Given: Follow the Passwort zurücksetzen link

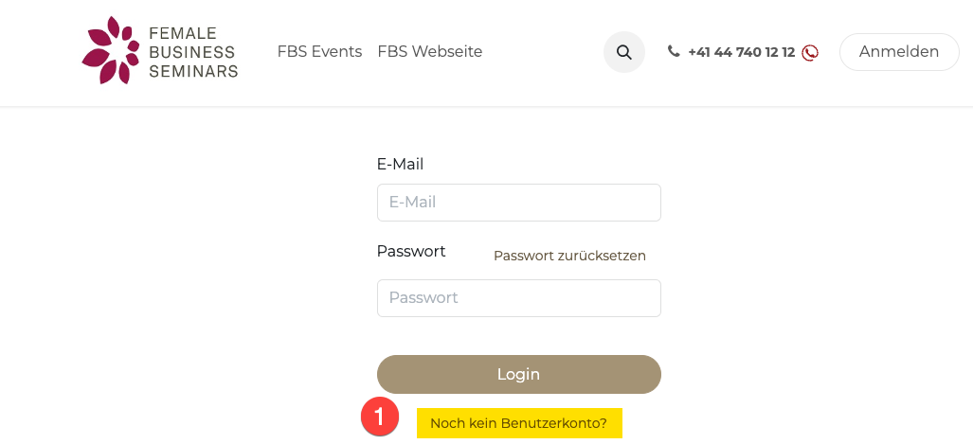Looking at the screenshot, I should point(569,256).
